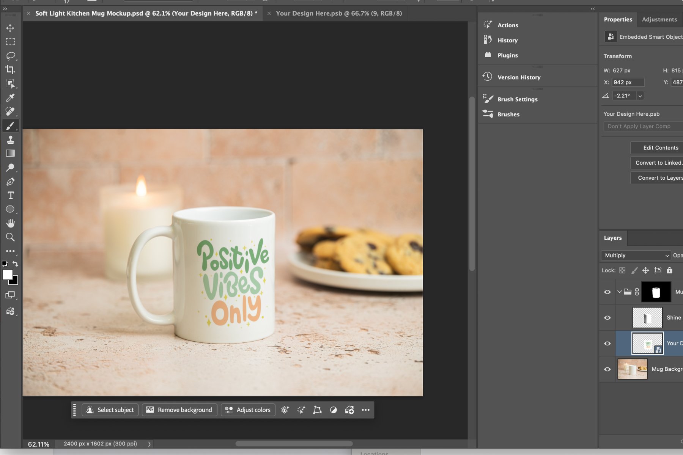683x455 pixels.
Task: Toggle visibility of the mug group layer
Action: coord(607,292)
